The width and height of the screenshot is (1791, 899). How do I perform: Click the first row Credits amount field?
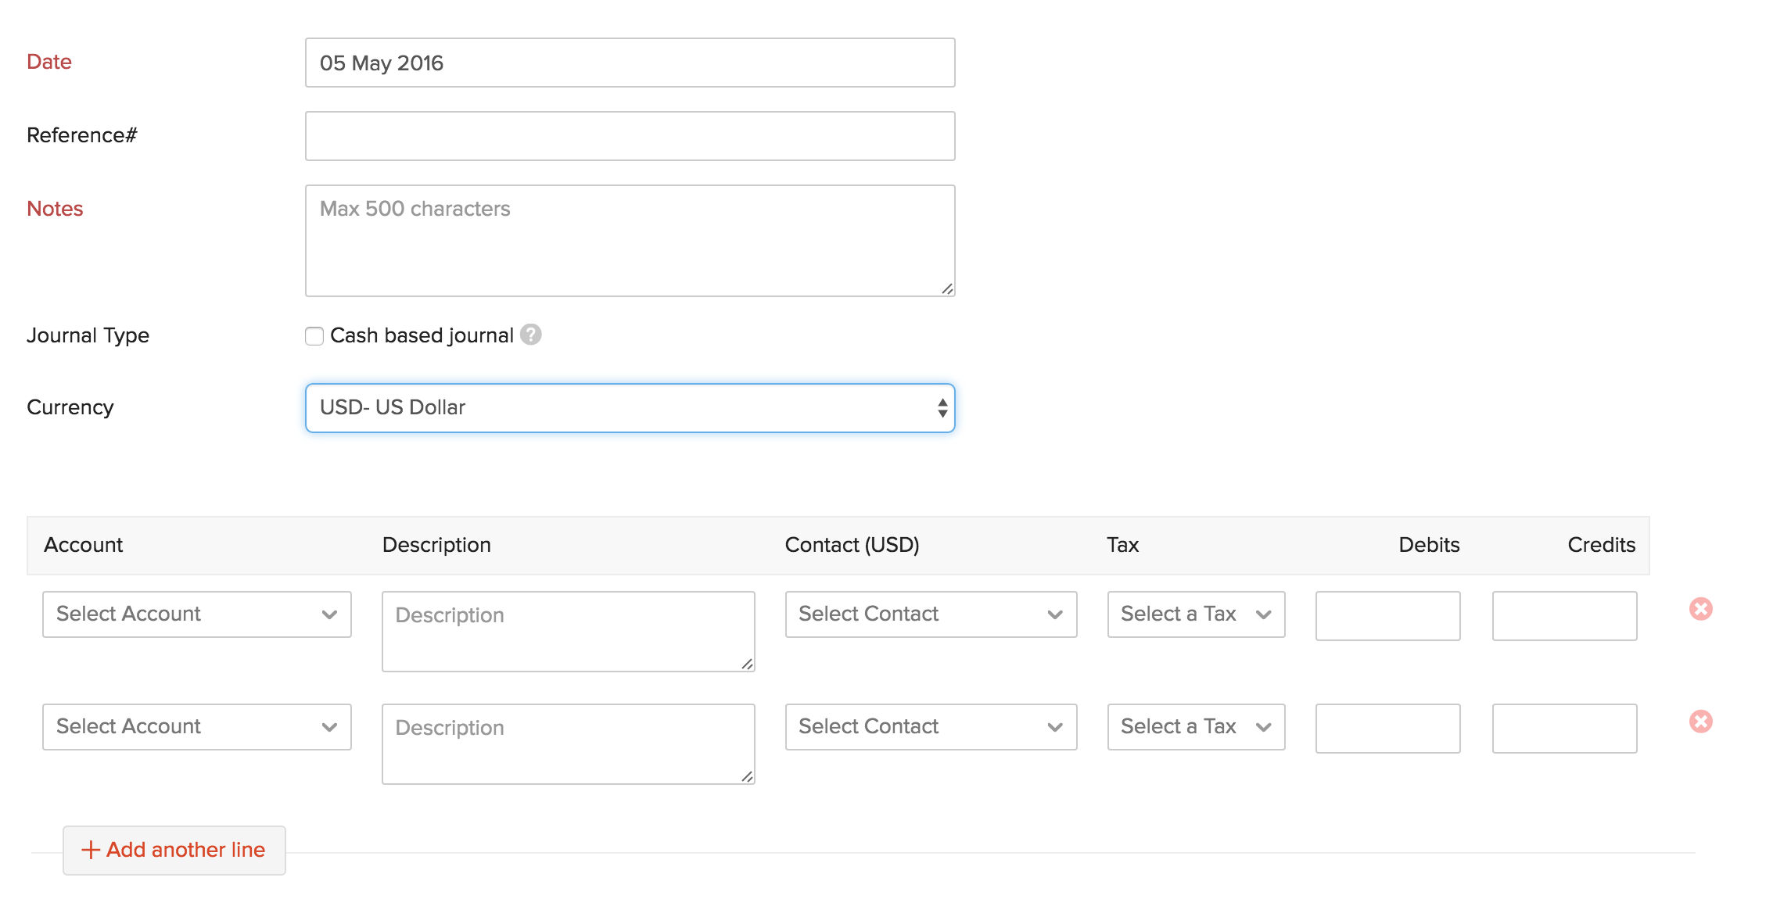click(x=1564, y=616)
